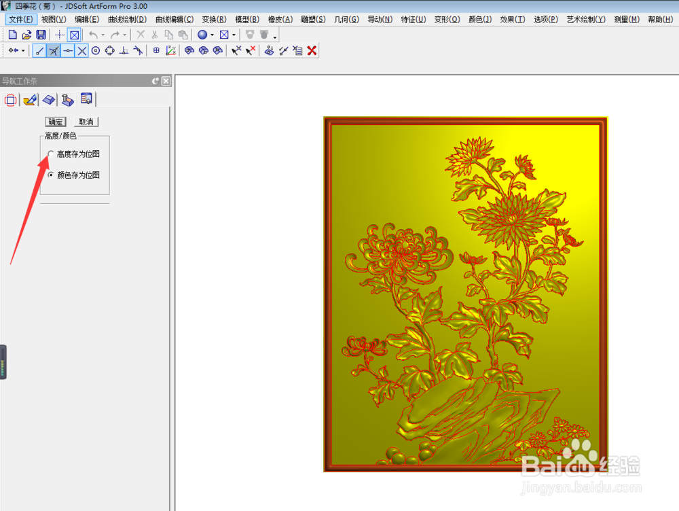Switch to the list-window panel tab
This screenshot has width=679, height=511.
tap(86, 99)
